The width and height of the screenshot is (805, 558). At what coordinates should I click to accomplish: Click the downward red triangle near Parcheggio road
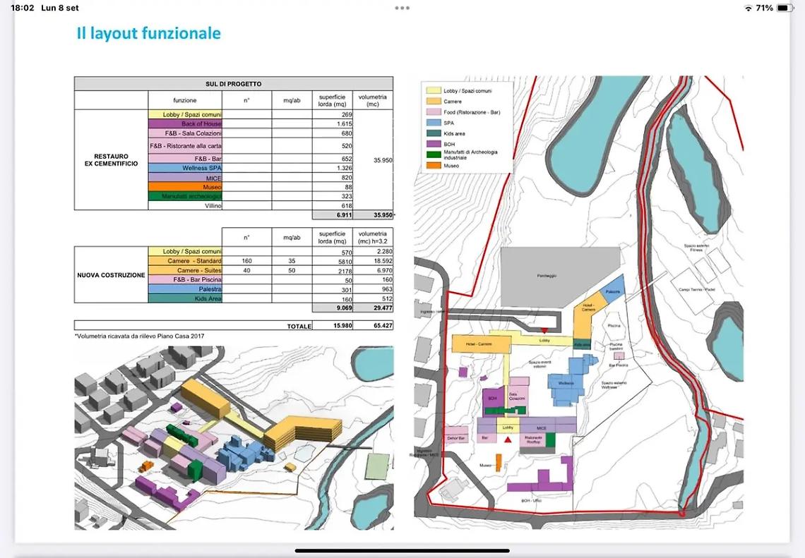coord(544,331)
